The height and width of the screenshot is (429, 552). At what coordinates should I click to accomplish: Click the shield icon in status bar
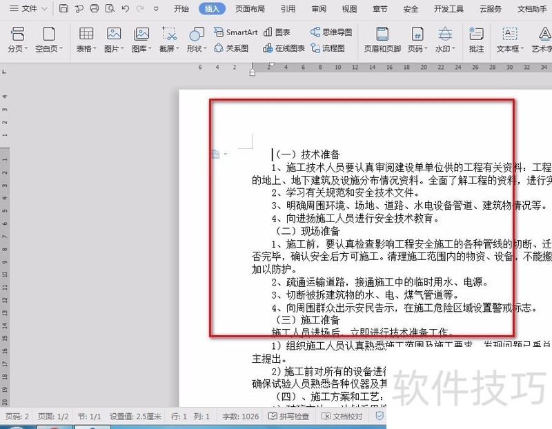[379, 417]
